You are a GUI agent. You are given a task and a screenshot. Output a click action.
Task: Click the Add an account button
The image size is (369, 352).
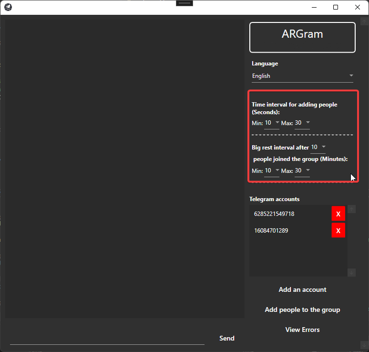pos(302,289)
